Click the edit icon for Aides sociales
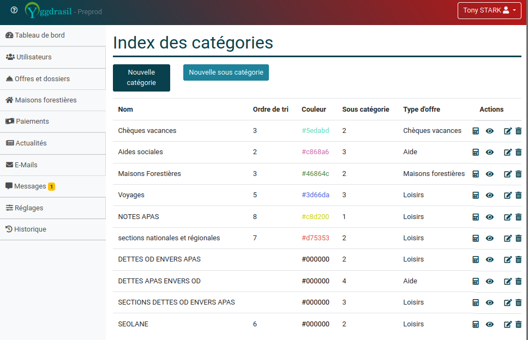Viewport: 528px width, 340px height. click(508, 153)
